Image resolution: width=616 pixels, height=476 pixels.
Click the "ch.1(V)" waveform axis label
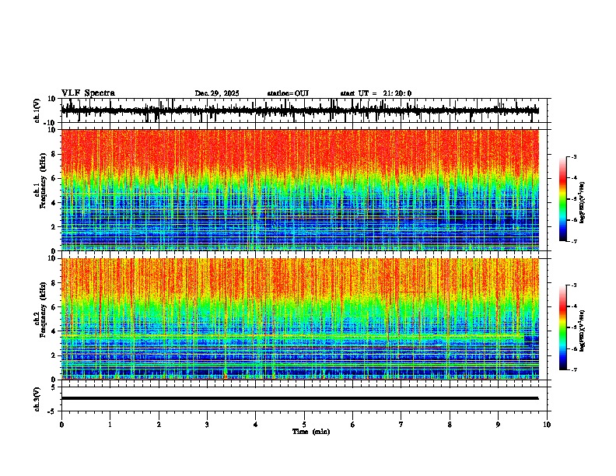point(37,110)
